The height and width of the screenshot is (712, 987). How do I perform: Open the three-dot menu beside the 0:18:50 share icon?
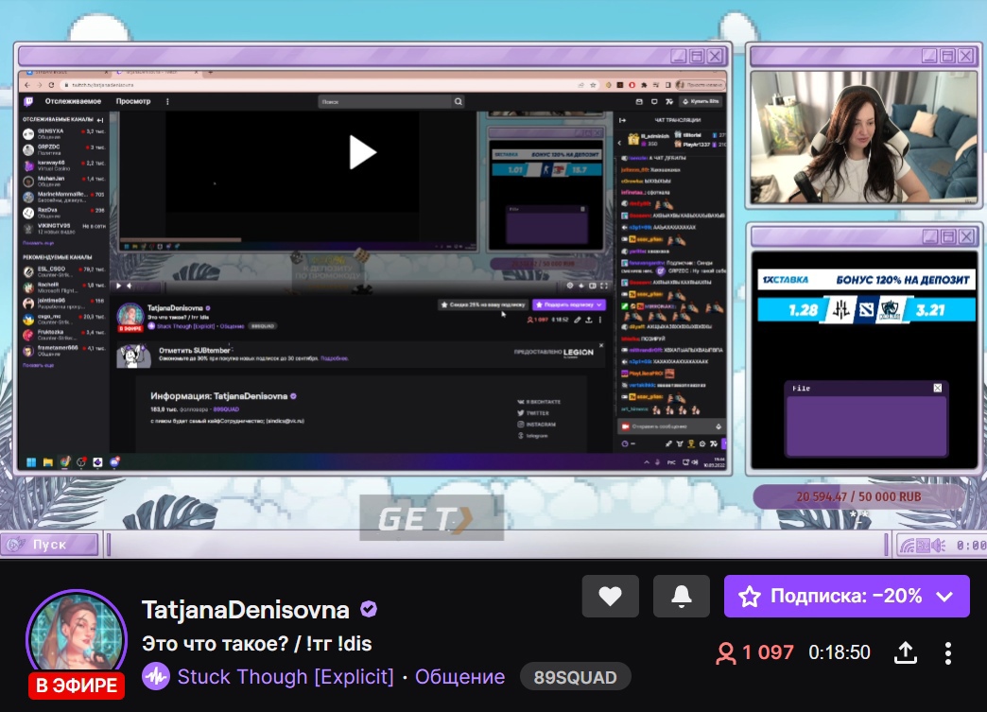click(948, 652)
